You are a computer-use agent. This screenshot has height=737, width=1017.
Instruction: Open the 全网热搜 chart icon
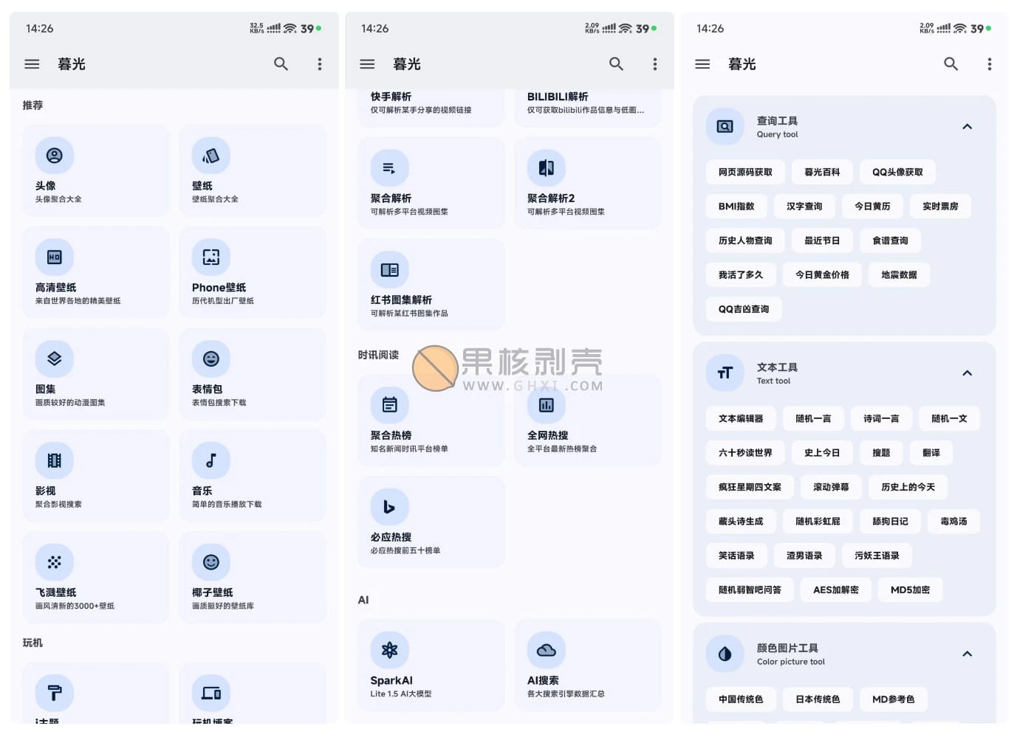(547, 405)
